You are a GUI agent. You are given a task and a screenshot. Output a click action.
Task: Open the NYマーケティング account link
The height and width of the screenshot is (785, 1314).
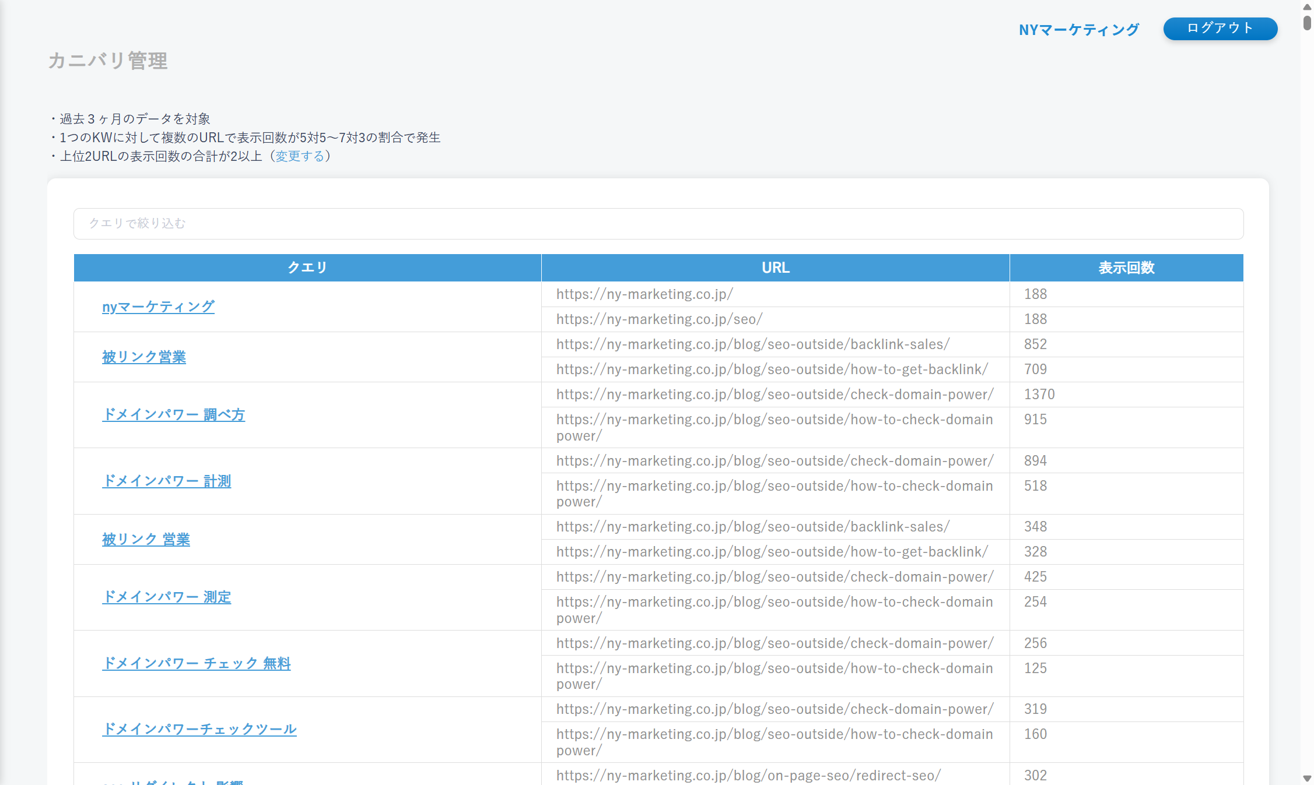click(x=1078, y=30)
